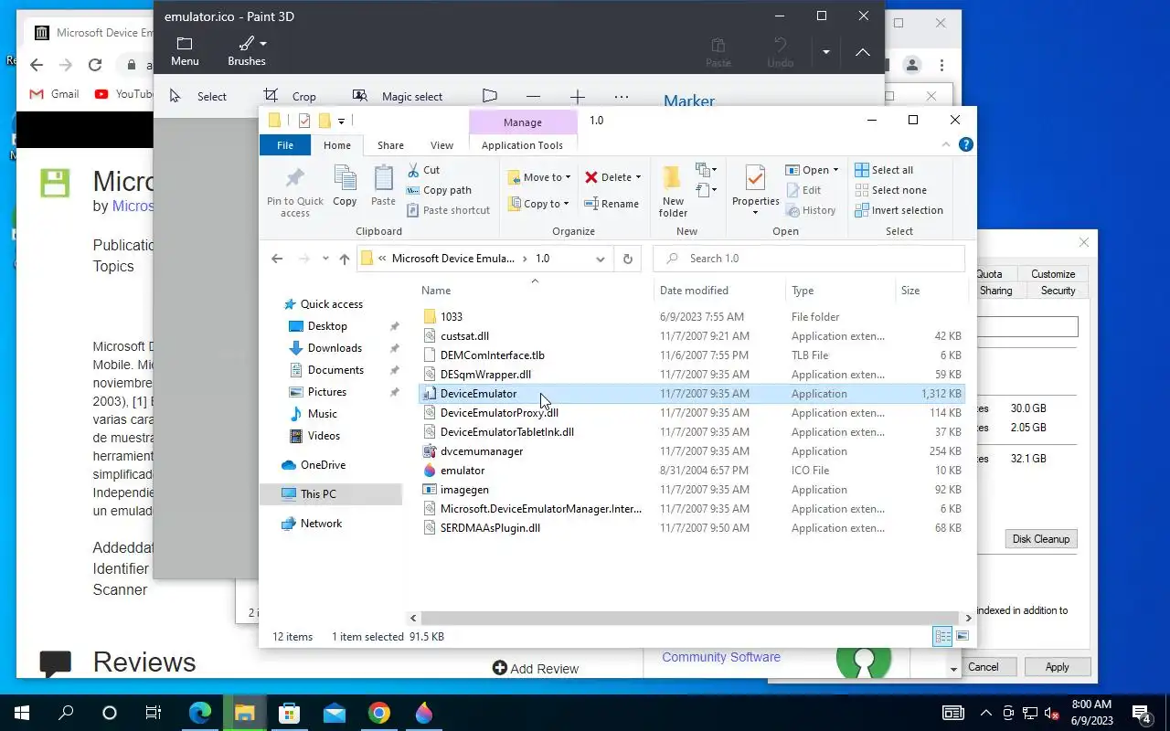Click Cancel in Properties dialog

[984, 667]
